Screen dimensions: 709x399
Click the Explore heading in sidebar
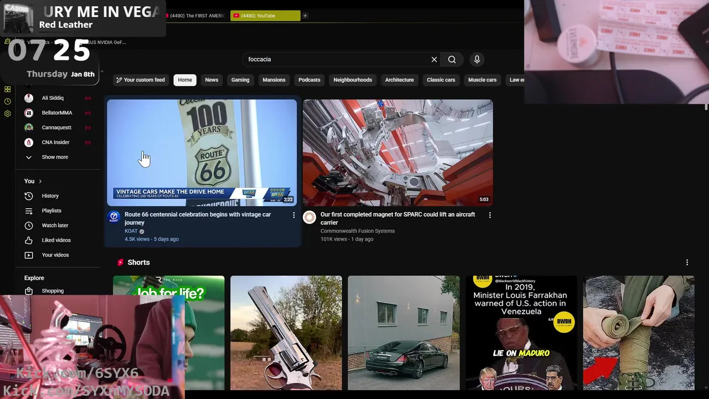tap(34, 278)
